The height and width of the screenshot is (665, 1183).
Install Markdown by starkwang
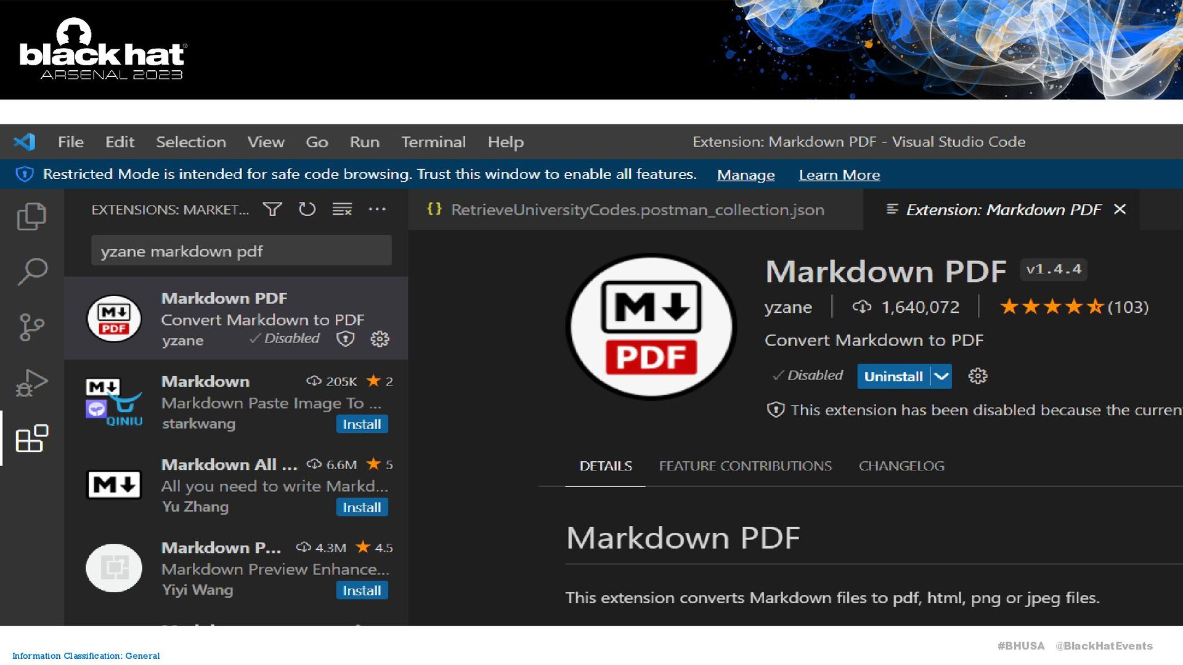(x=362, y=424)
